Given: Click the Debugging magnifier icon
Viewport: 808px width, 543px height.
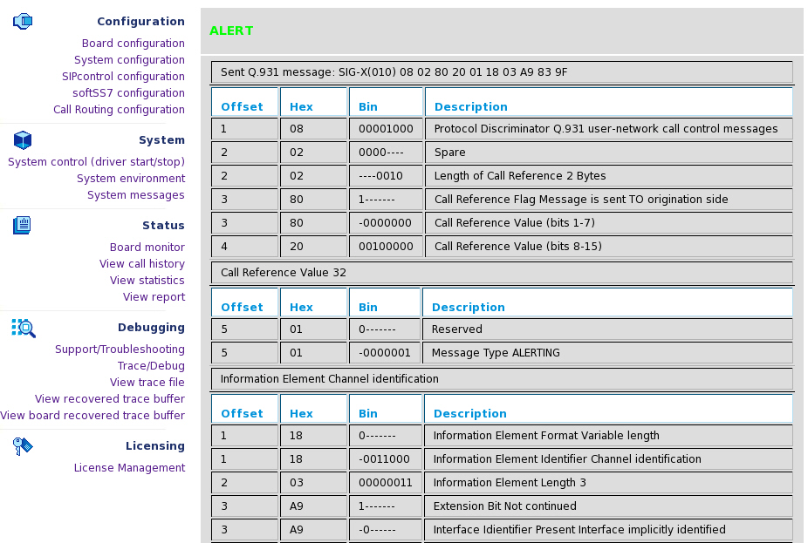Looking at the screenshot, I should tap(22, 327).
